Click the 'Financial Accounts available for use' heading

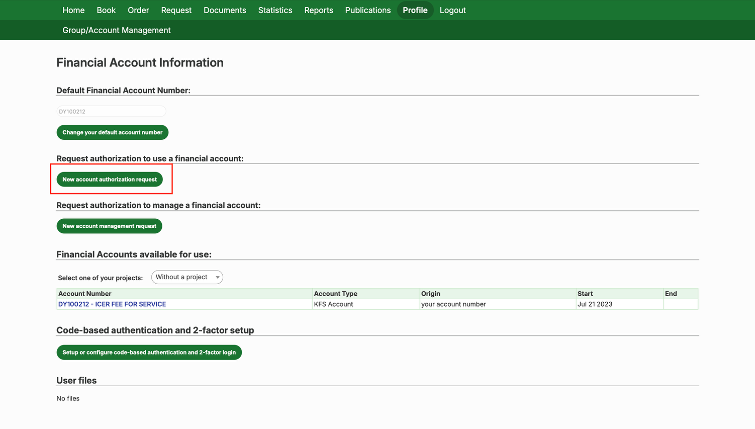click(134, 254)
